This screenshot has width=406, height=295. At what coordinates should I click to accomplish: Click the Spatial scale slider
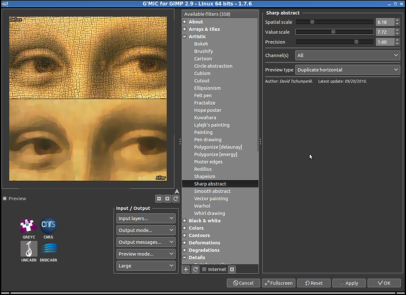click(x=335, y=22)
